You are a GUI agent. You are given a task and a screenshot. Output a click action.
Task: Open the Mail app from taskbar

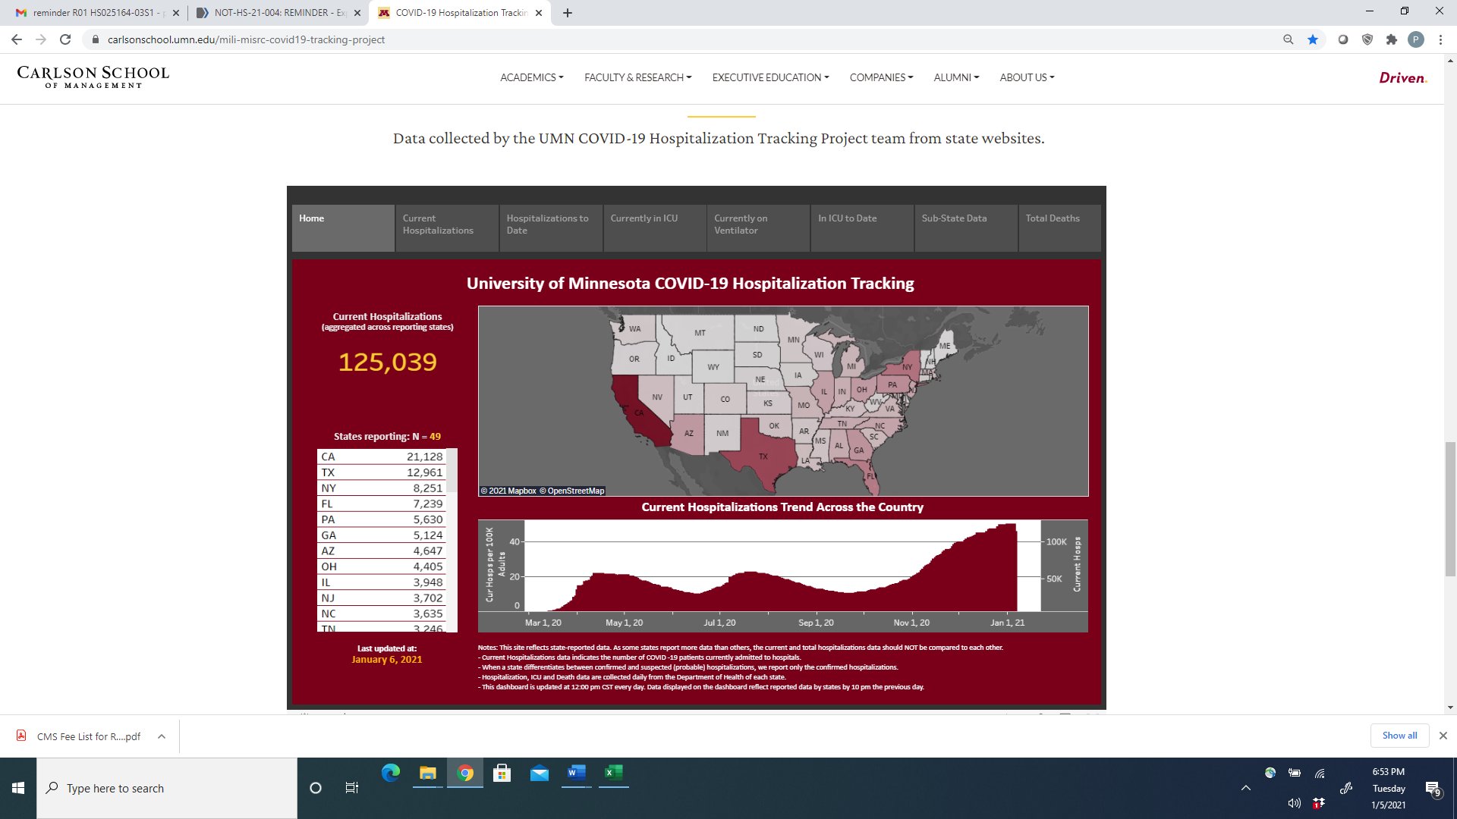click(540, 773)
